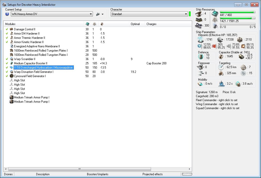Toggle the Armor Kinetic Hardener II checkmark
The height and width of the screenshot is (178, 261).
coord(7,42)
